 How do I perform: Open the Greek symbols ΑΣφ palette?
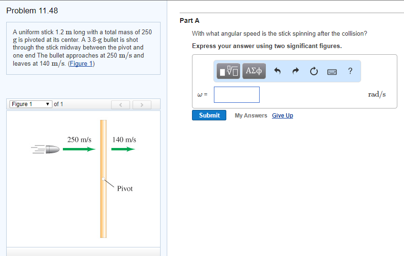(254, 71)
